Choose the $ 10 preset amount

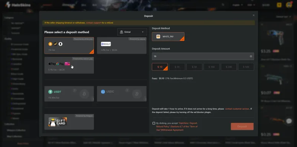click(160, 67)
